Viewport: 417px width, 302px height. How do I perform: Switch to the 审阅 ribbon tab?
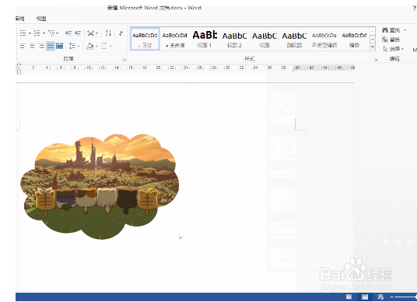coord(20,19)
